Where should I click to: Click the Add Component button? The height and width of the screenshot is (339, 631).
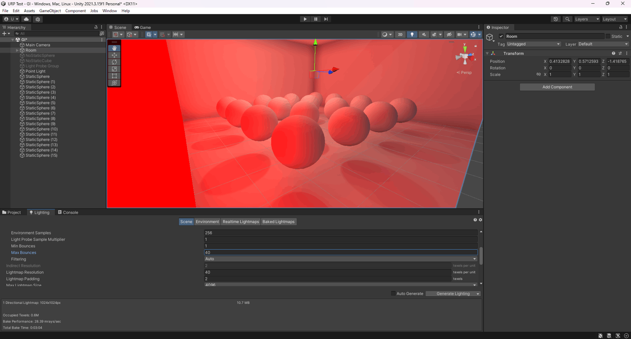click(557, 87)
